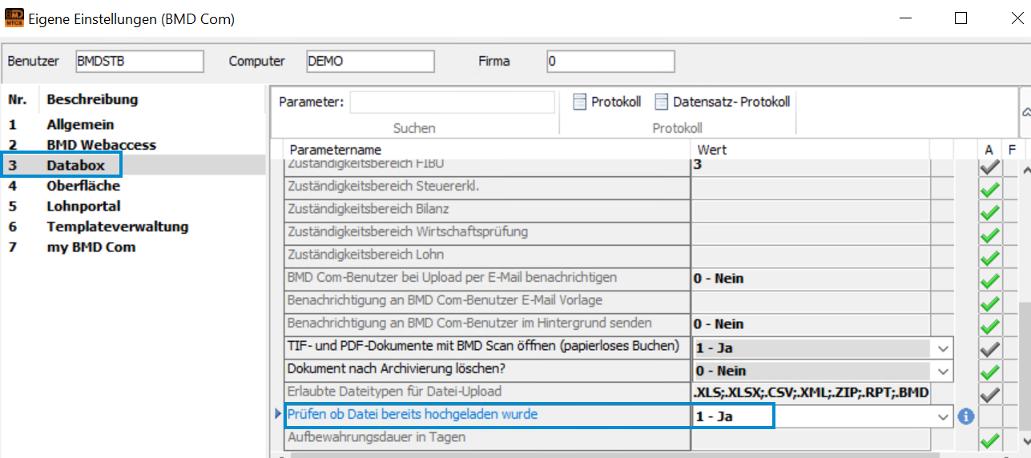1031x458 pixels.
Task: Focus the Parameter search input
Action: tap(452, 102)
